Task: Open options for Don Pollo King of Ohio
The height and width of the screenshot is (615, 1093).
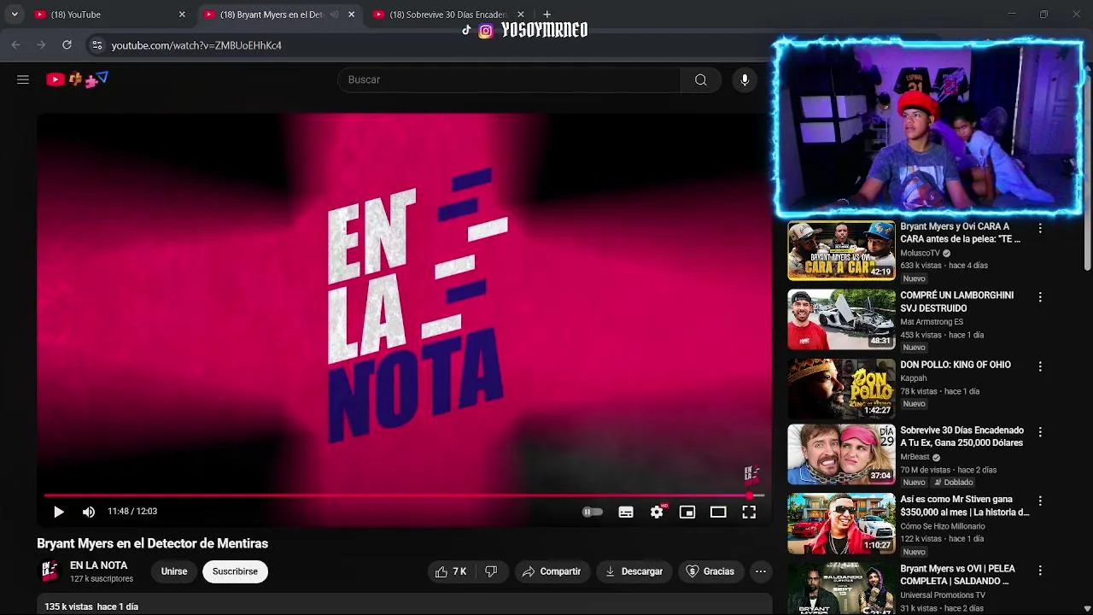Action: [x=1040, y=366]
